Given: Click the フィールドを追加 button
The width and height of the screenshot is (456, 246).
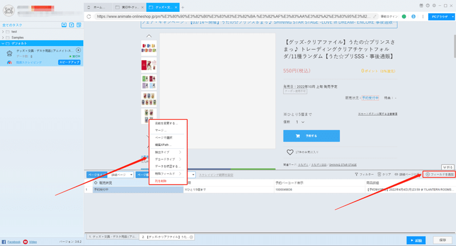Looking at the screenshot, I should [439, 174].
